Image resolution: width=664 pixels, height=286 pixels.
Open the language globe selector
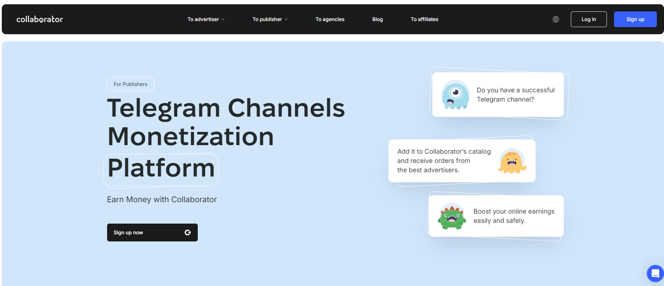[556, 19]
